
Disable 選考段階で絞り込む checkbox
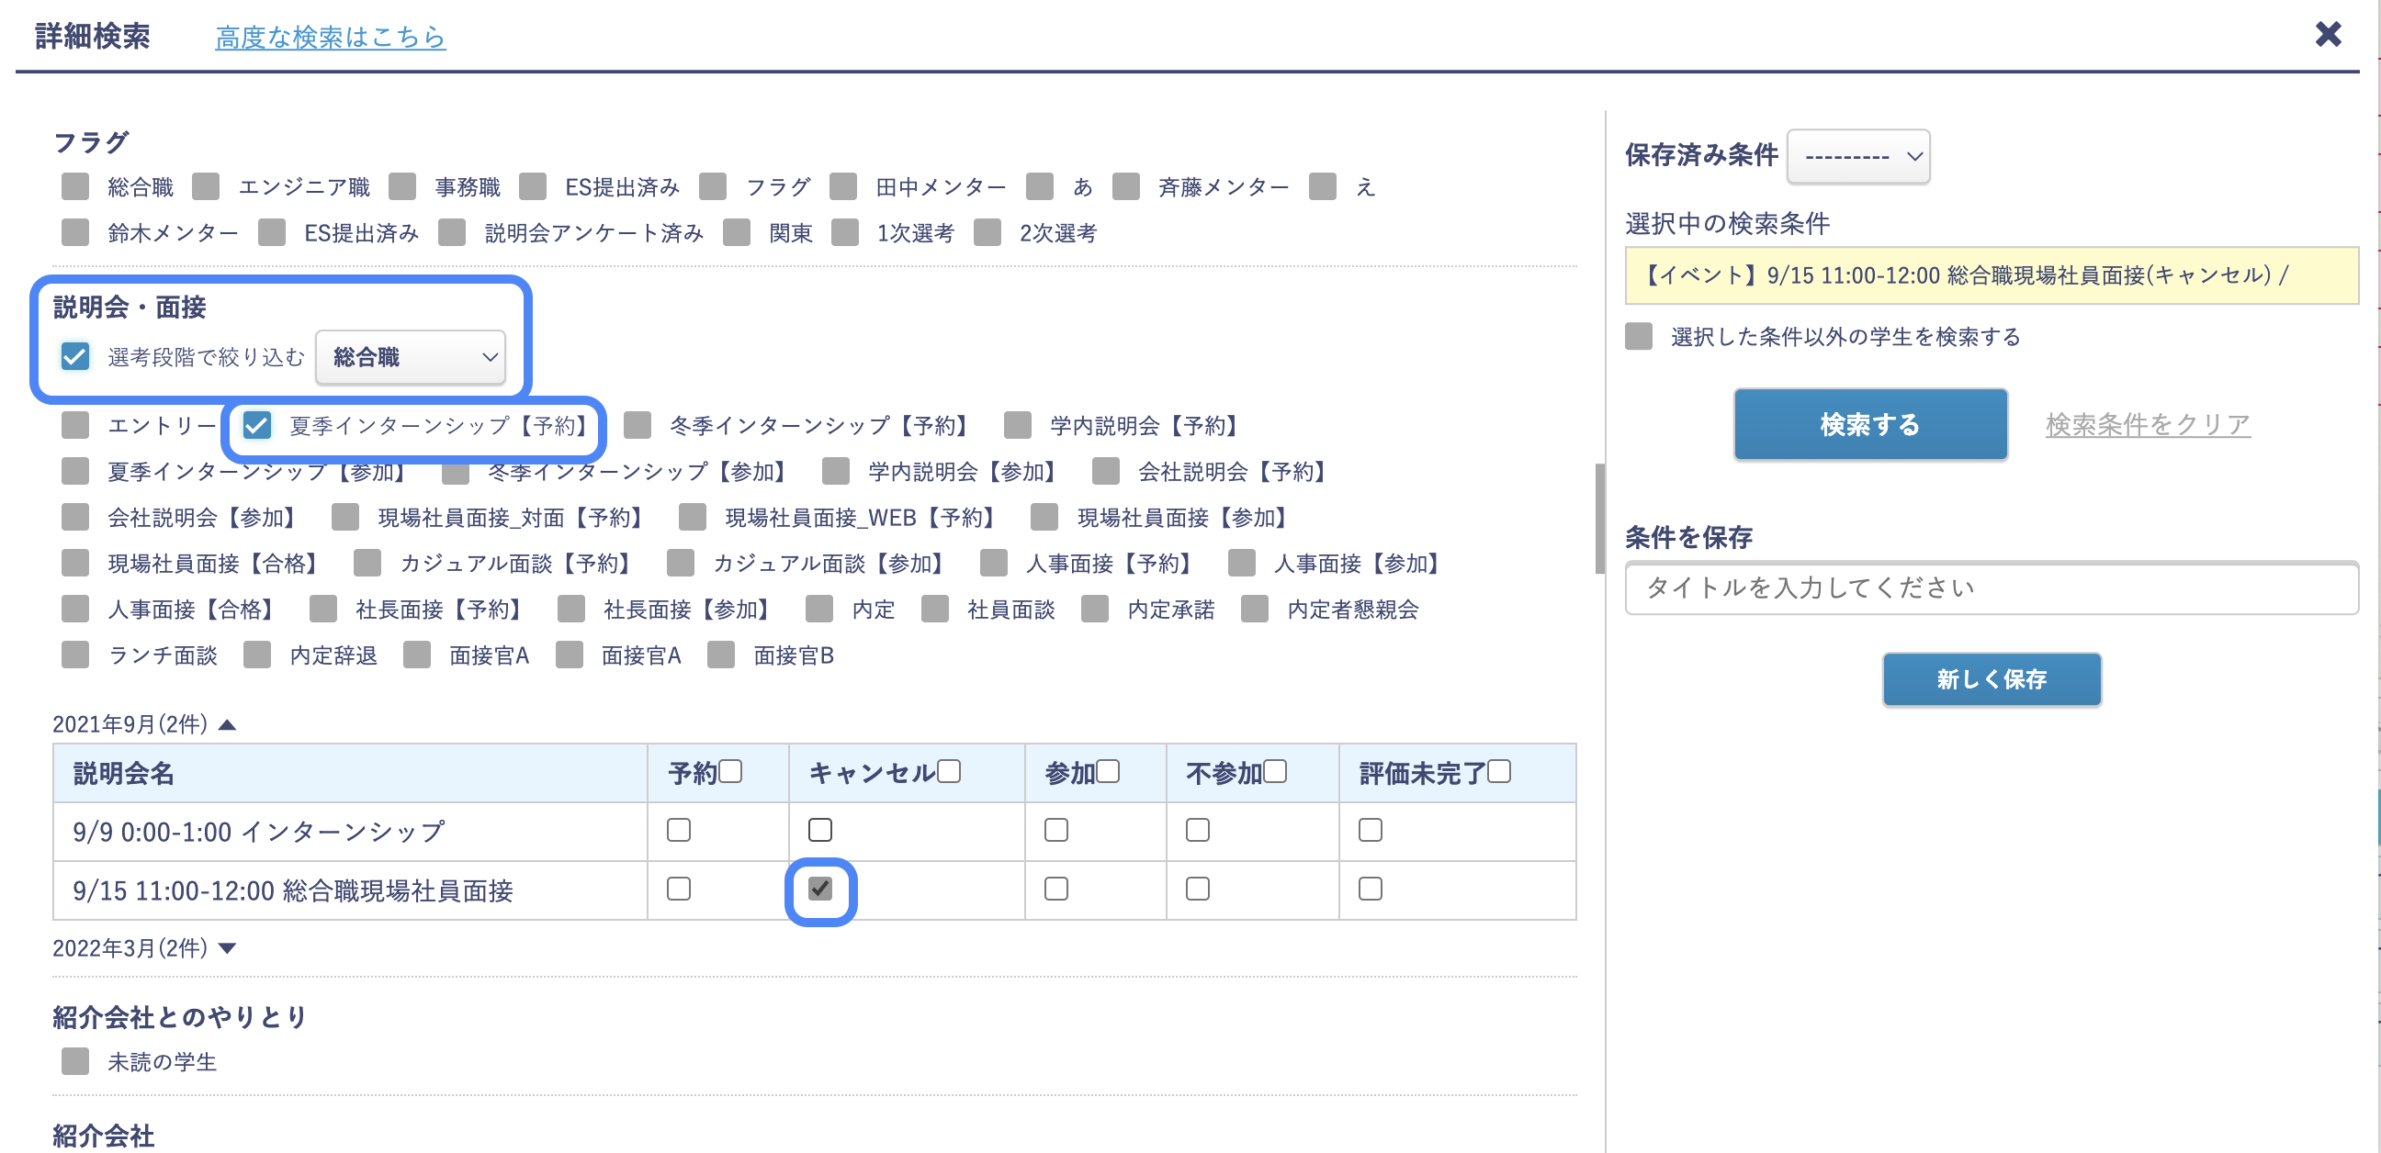75,357
